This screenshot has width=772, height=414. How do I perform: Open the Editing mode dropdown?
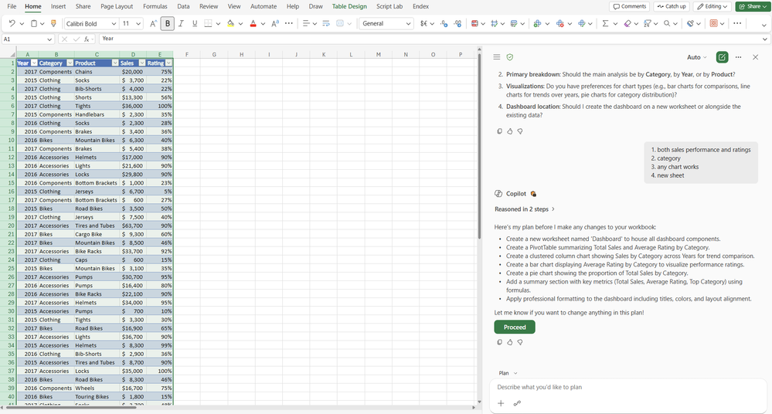(x=712, y=6)
